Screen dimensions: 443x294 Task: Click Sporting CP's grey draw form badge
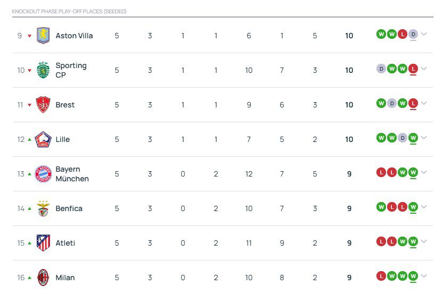point(381,69)
